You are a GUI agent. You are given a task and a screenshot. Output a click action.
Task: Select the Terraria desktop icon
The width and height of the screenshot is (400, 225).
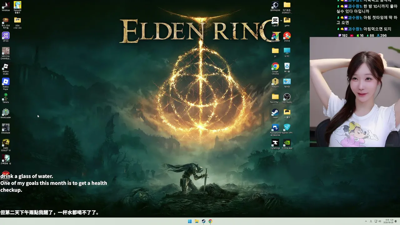(6, 98)
